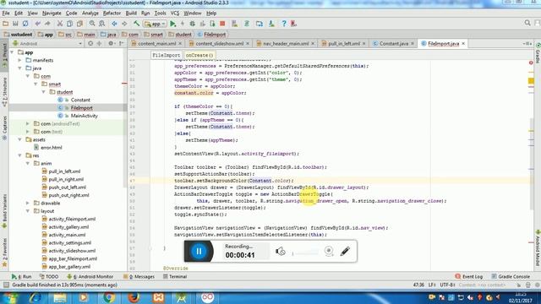541x304 pixels.
Task: Click the Debug app bug icon
Action: [192, 24]
